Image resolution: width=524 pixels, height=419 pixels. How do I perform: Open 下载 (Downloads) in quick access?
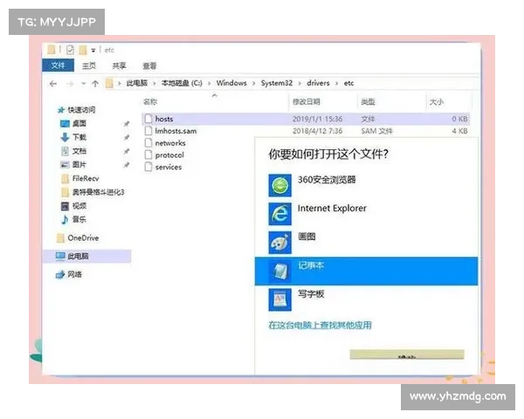79,137
